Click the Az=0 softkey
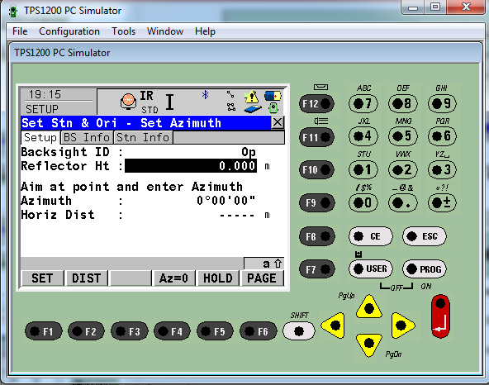This screenshot has height=385, width=489. coord(173,278)
